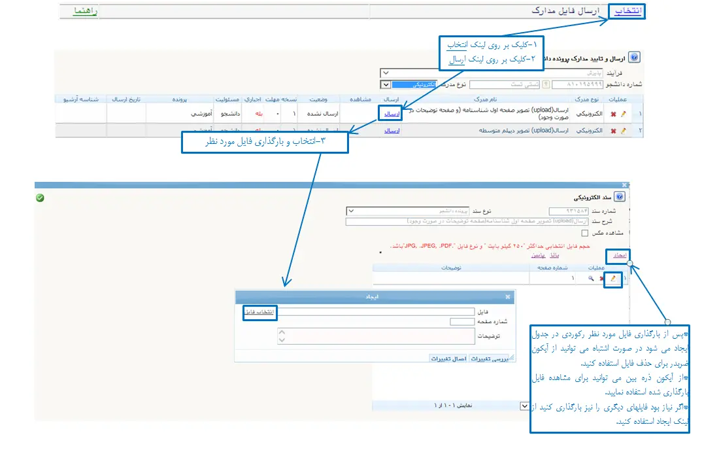Click the pencil edit icon in diploma row

click(x=623, y=131)
